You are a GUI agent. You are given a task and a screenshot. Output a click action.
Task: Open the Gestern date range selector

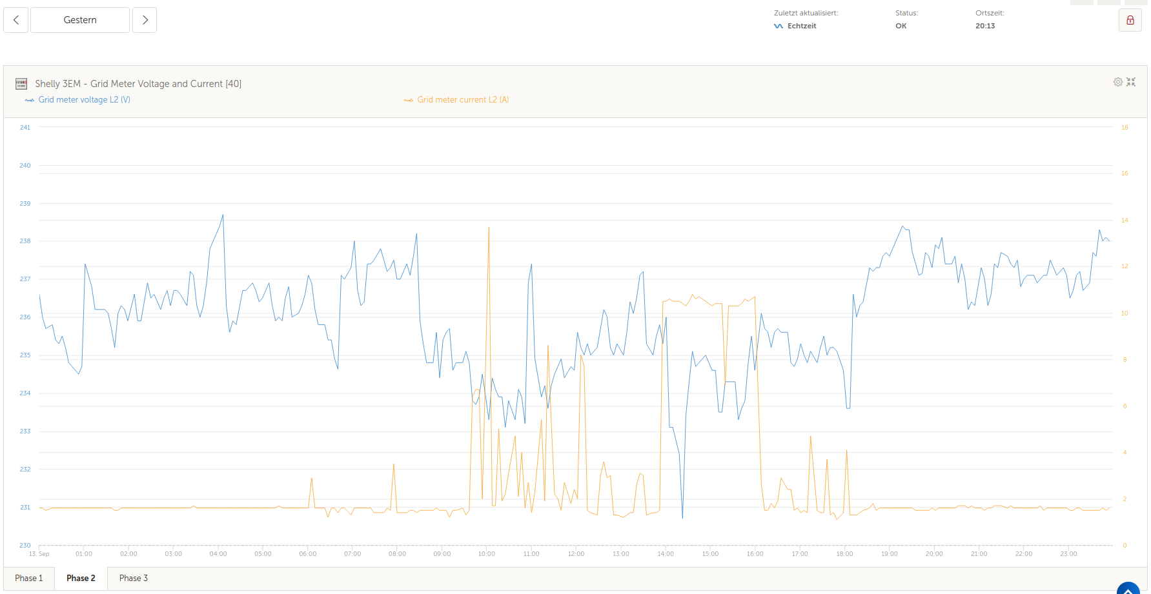tap(80, 20)
